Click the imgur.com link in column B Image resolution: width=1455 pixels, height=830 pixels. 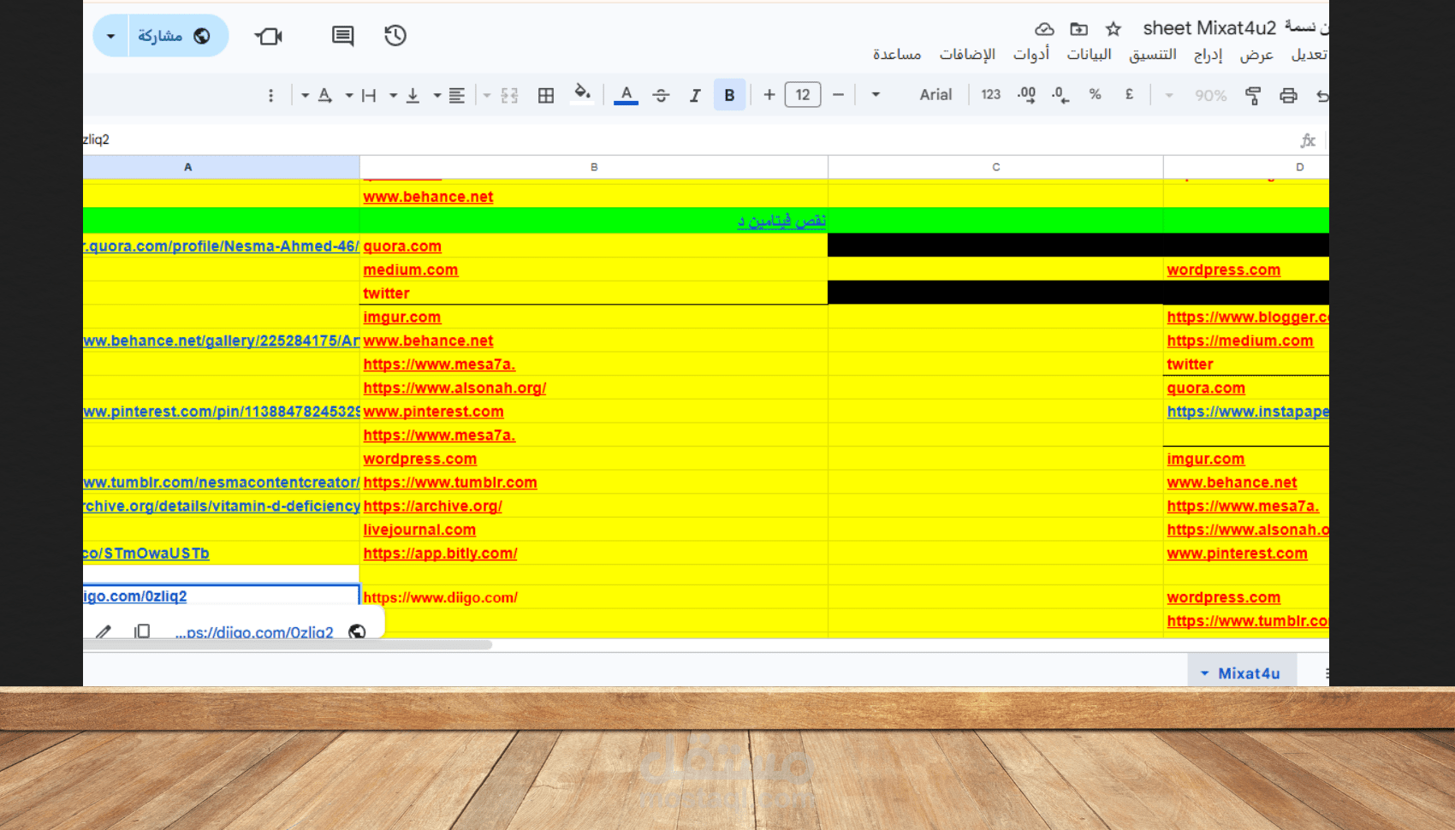pos(402,317)
